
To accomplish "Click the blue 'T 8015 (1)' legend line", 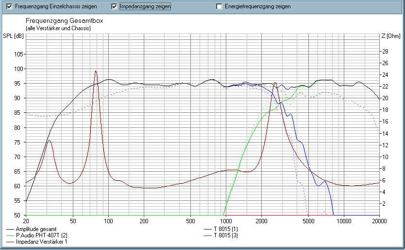I will (x=208, y=229).
